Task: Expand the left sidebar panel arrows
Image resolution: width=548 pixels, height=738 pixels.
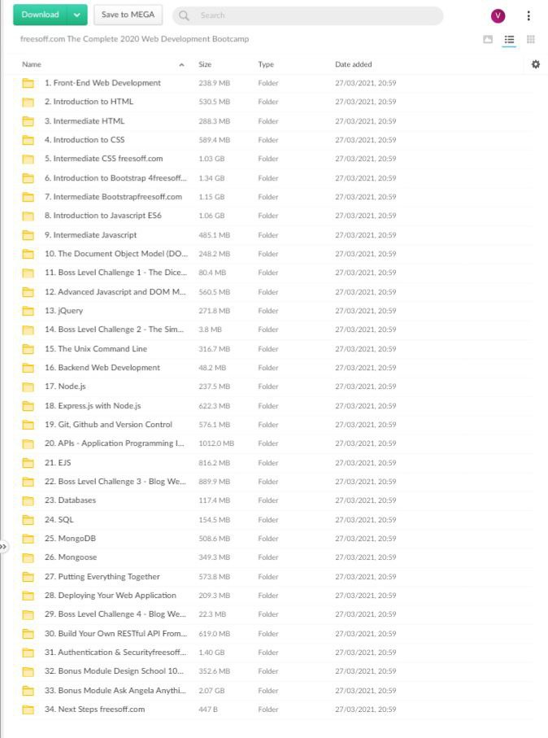Action: pyautogui.click(x=3, y=547)
